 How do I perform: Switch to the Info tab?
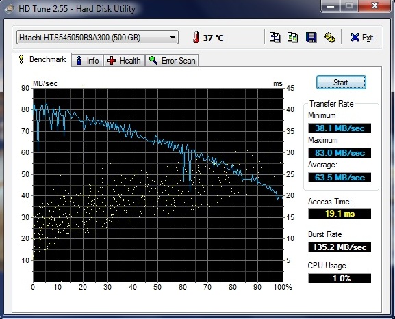[88, 61]
